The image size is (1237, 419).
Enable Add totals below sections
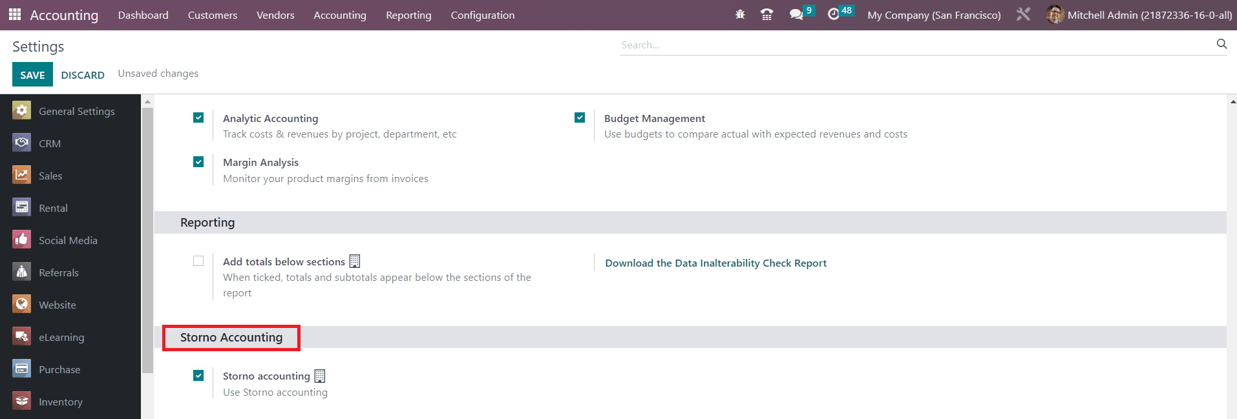point(198,261)
